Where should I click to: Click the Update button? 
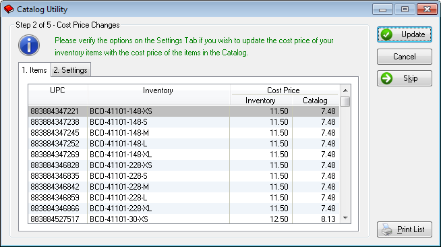(x=404, y=34)
